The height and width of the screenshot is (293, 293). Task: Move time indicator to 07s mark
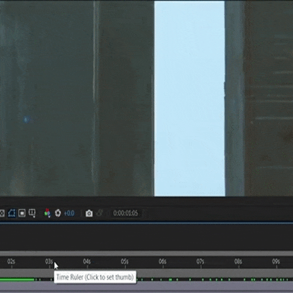click(200, 261)
